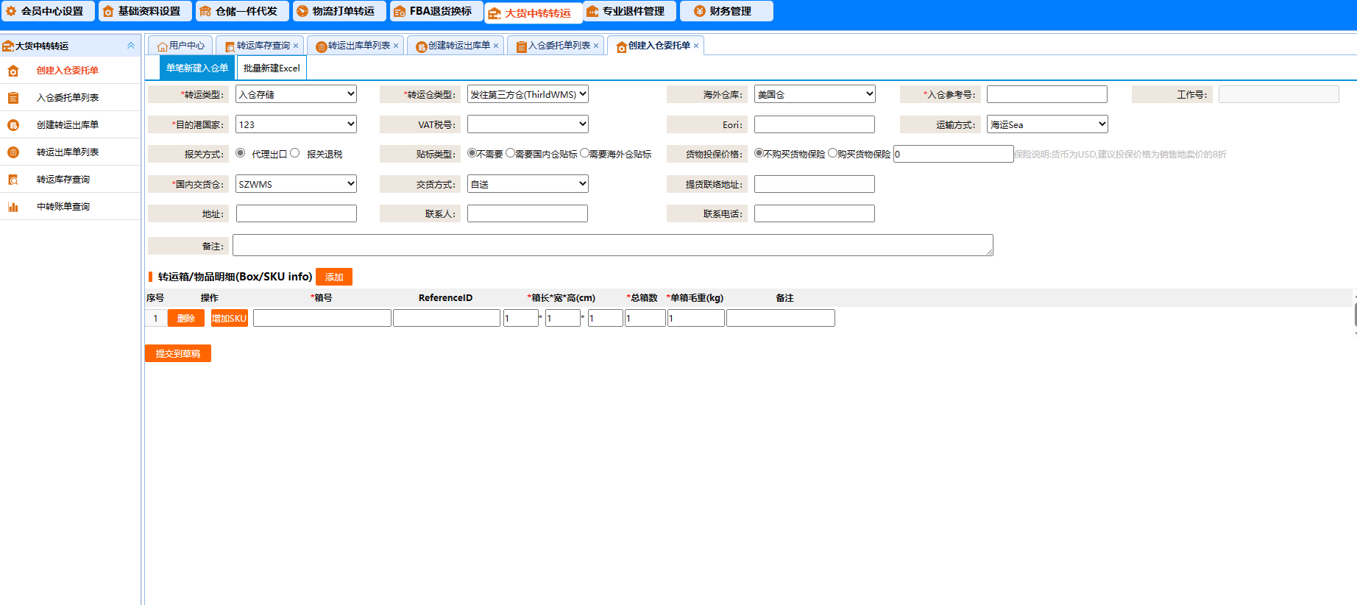Click the 提货联络地址 input field

point(815,184)
